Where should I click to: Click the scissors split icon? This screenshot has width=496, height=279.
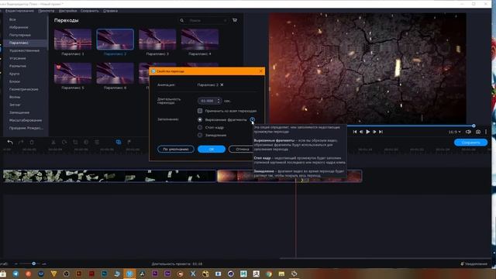pos(53,143)
